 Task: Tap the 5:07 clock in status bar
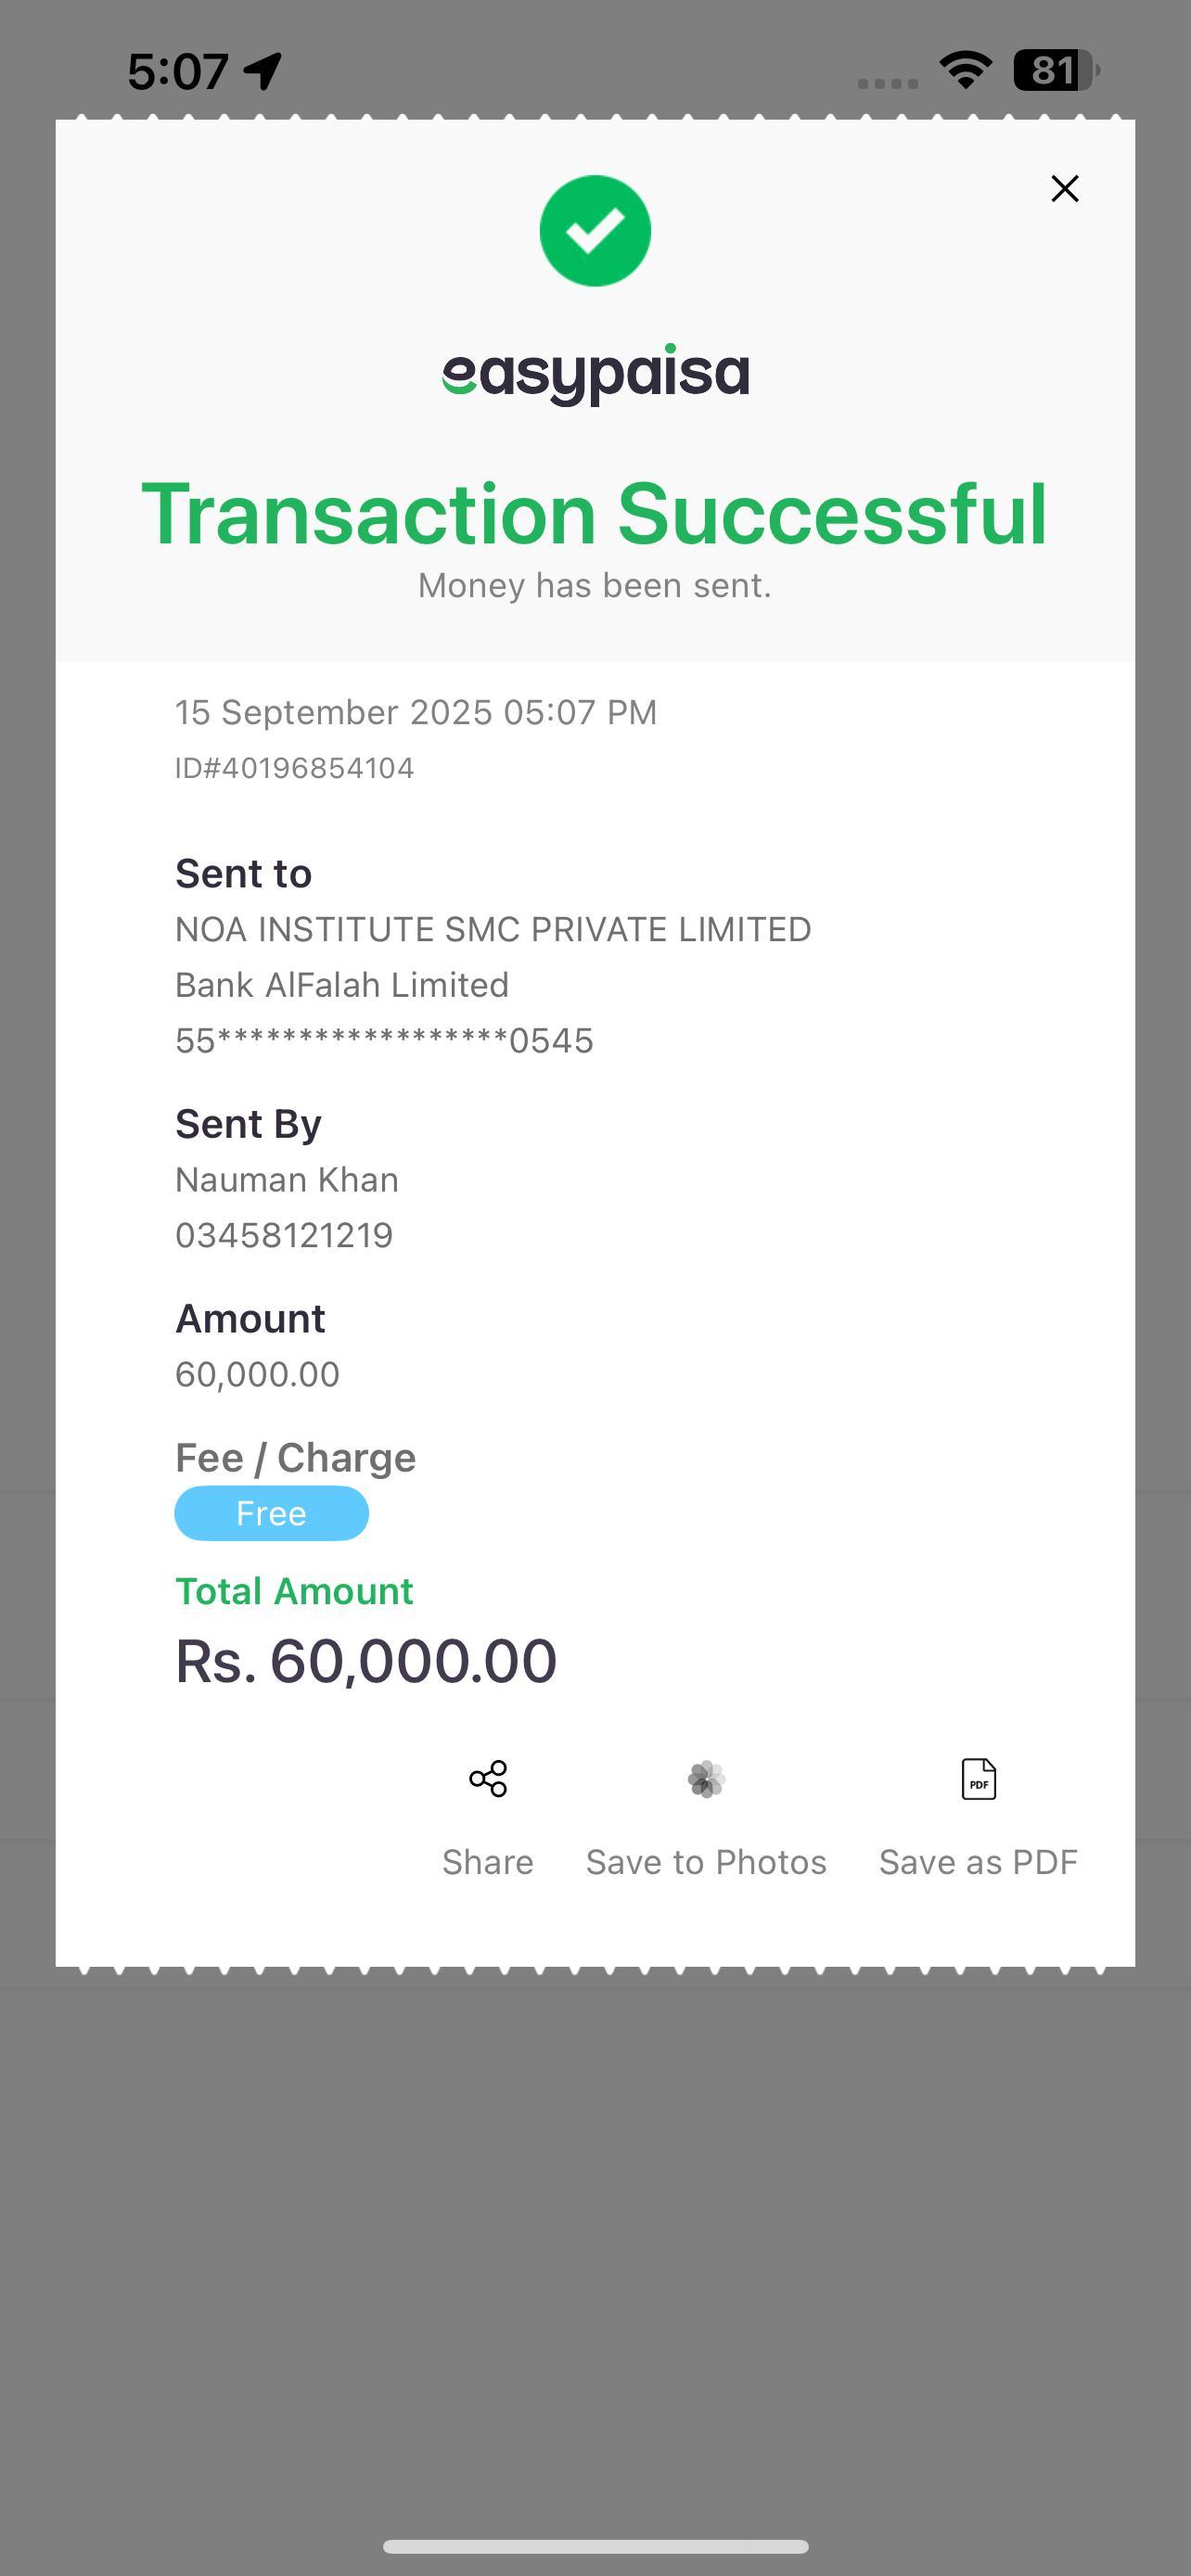pyautogui.click(x=178, y=71)
